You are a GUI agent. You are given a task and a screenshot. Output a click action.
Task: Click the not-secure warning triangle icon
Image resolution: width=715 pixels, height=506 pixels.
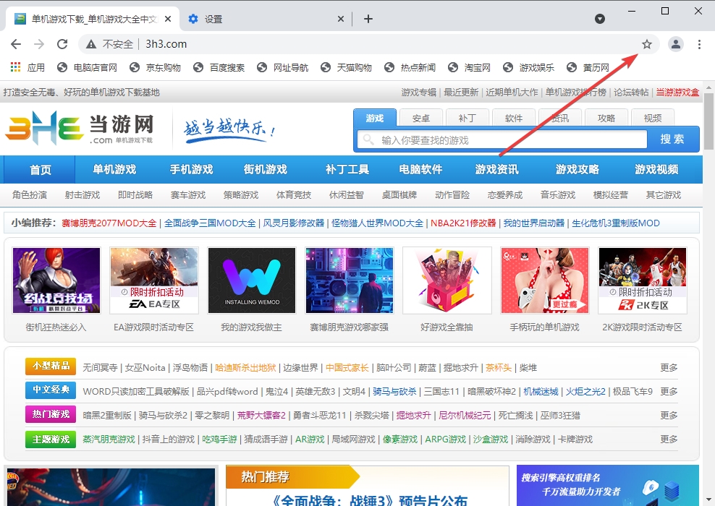(91, 44)
